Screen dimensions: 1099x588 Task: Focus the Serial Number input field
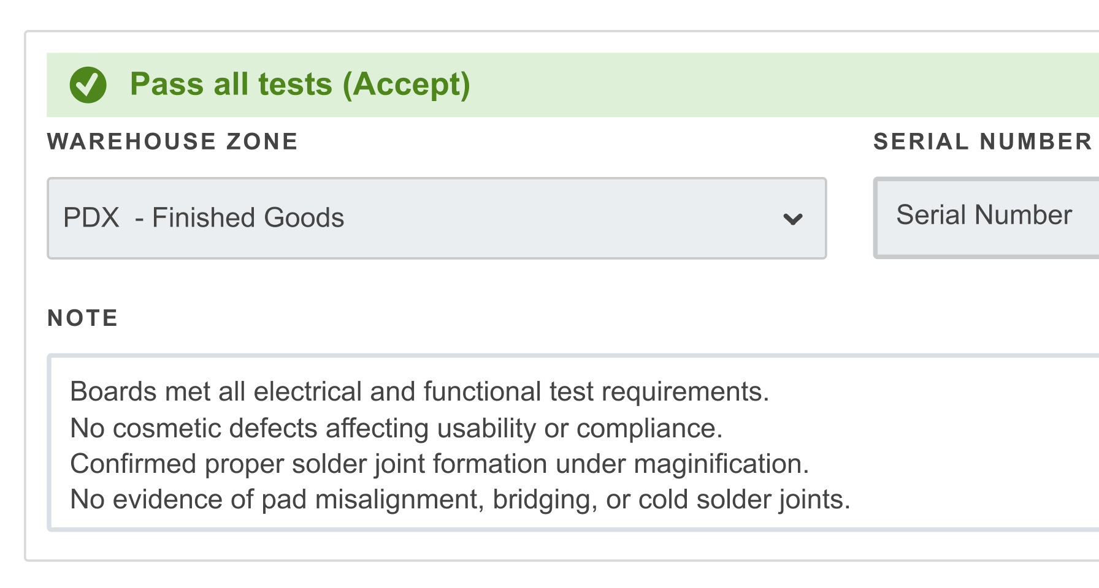tap(986, 217)
